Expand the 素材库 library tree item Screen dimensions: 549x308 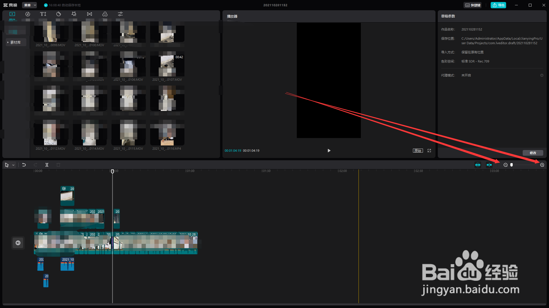(15, 42)
